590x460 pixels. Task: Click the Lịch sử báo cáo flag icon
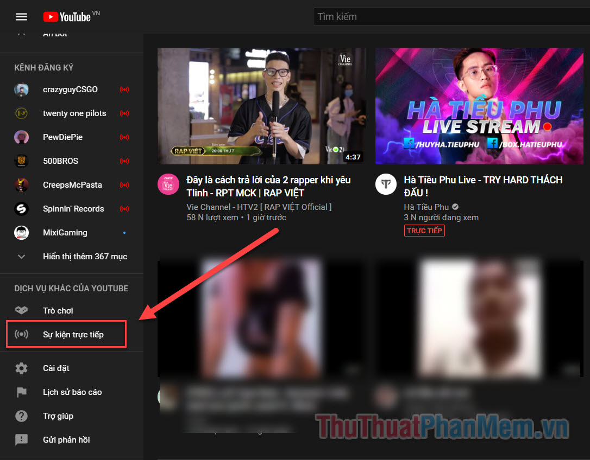click(21, 392)
